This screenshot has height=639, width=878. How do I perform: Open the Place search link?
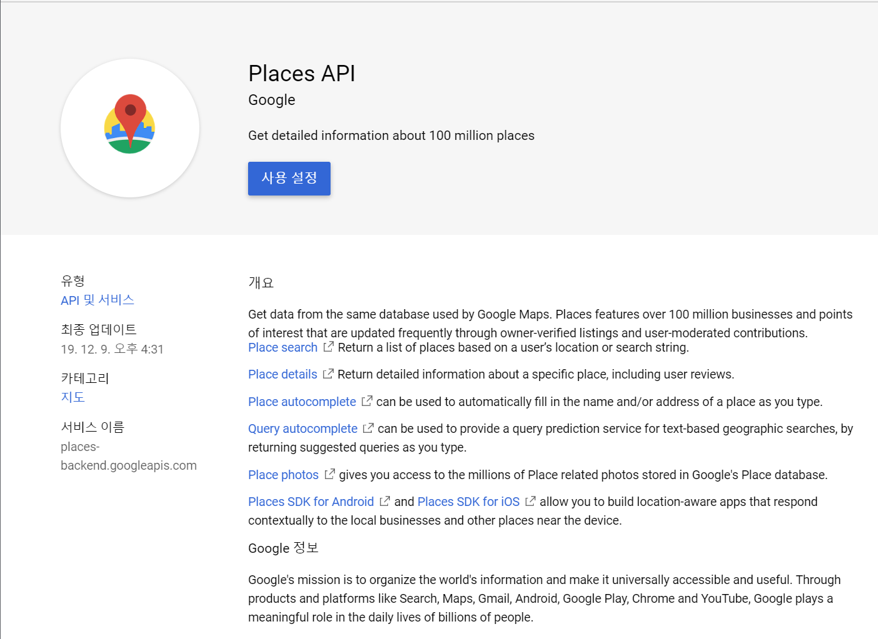coord(282,348)
